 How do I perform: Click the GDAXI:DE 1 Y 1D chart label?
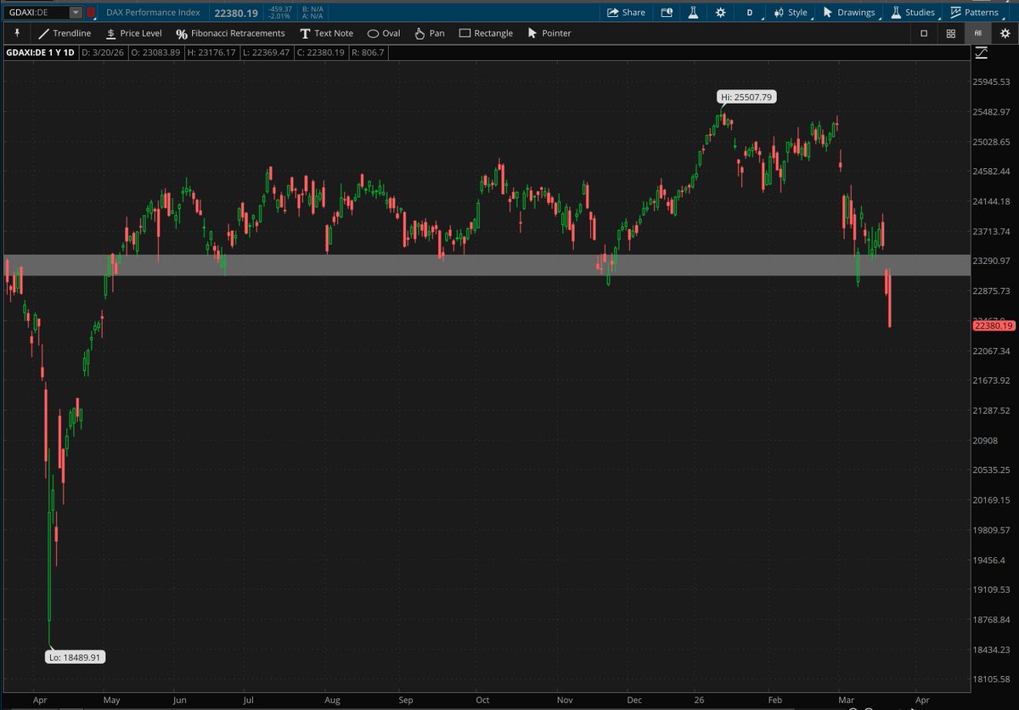coord(42,53)
